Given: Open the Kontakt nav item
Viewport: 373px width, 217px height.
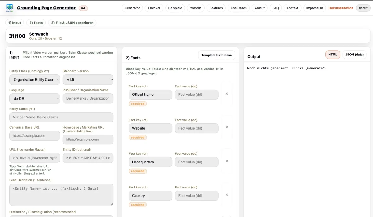Looking at the screenshot, I should pyautogui.click(x=292, y=8).
